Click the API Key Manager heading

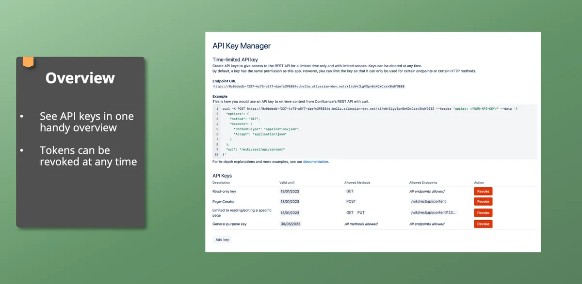point(242,46)
